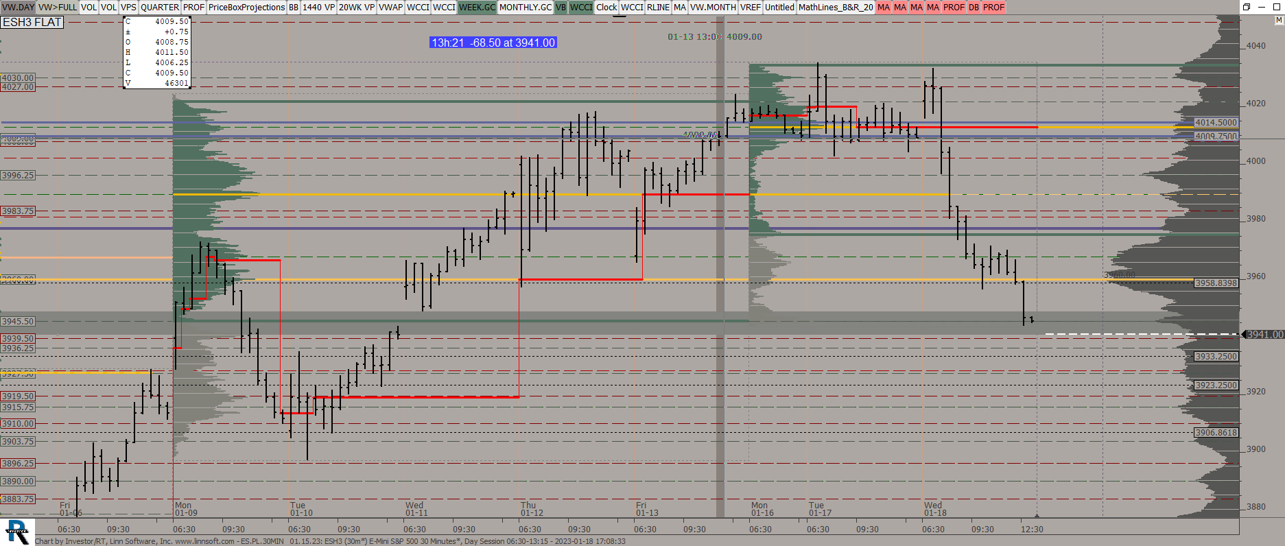Click the 3939.50 price label

18,339
